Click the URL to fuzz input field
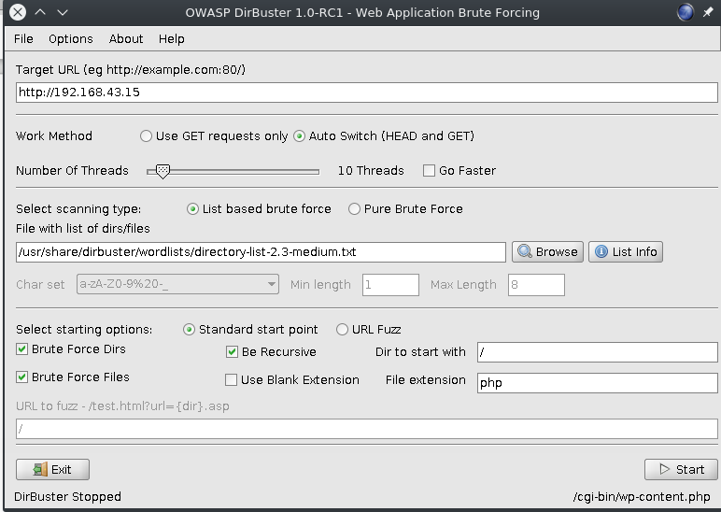Viewport: 721px width, 512px height. [x=366, y=429]
